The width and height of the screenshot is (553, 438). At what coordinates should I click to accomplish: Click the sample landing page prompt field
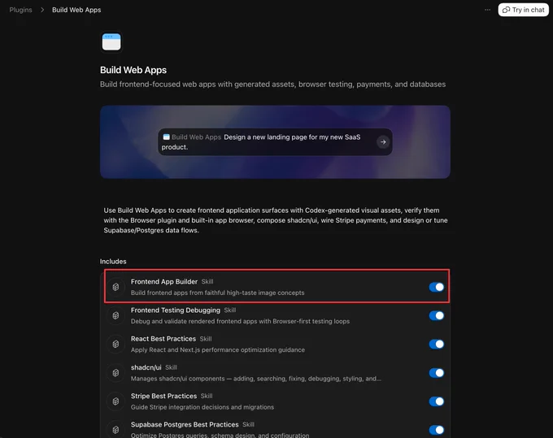point(275,142)
